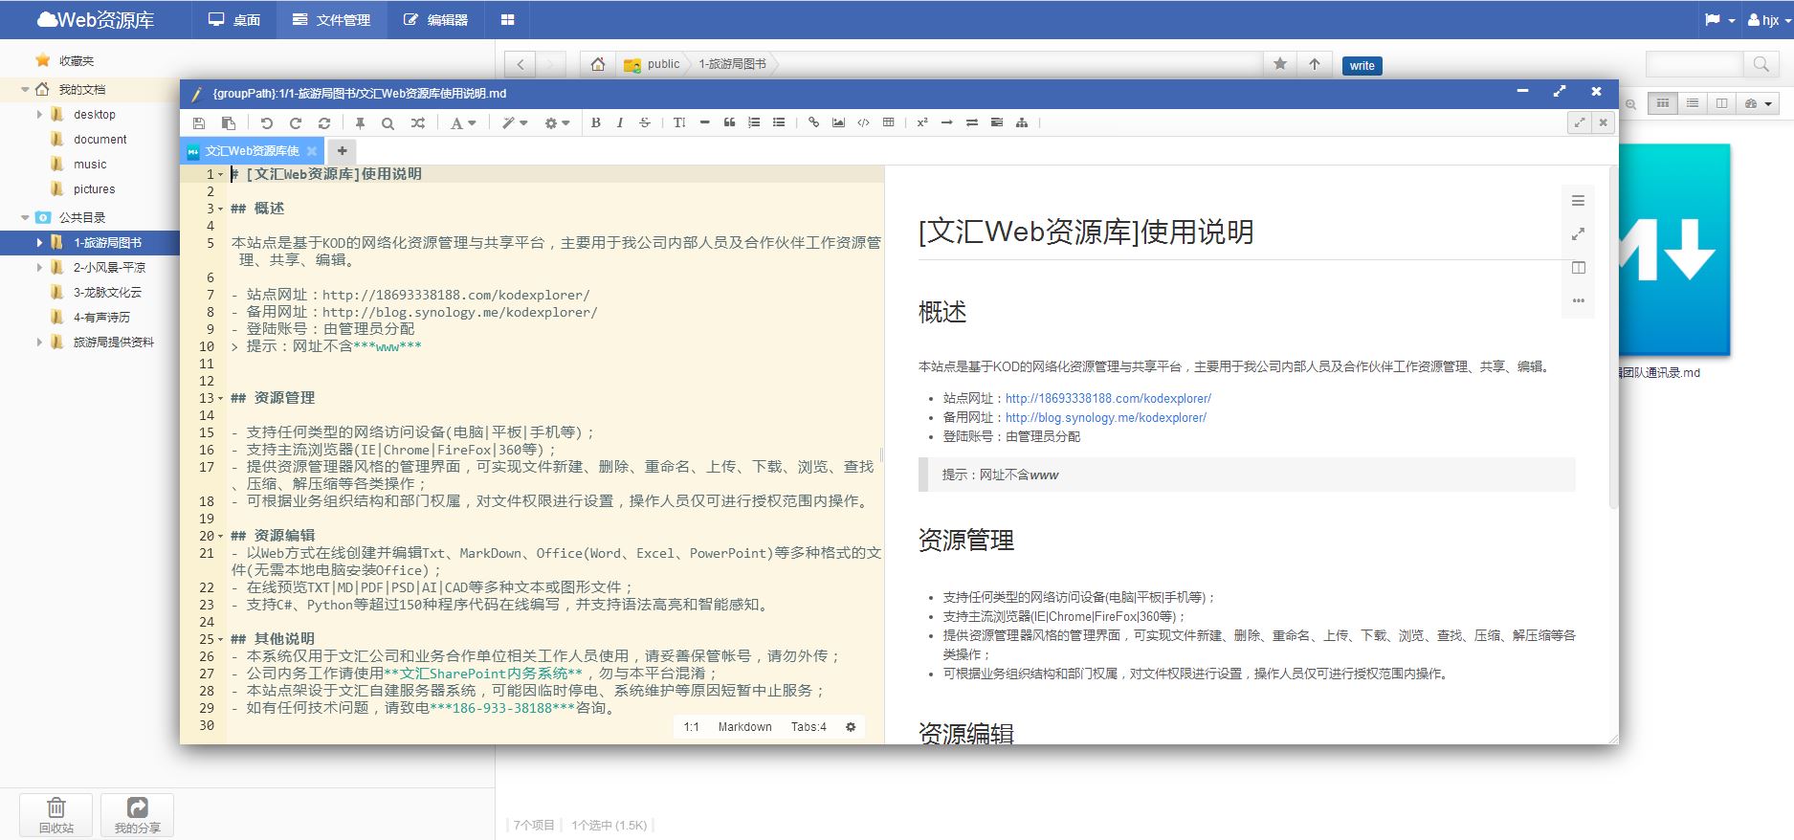Click the double-arrow exchange icon in toolbar

(x=972, y=122)
